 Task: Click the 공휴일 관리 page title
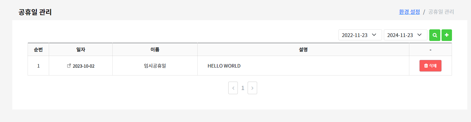pyautogui.click(x=35, y=12)
